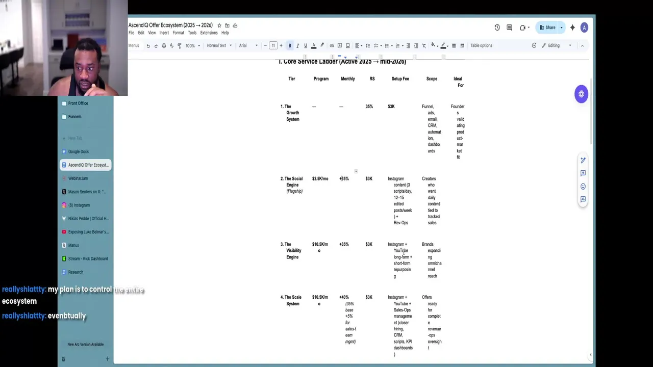The image size is (653, 367).
Task: Open the Format menu
Action: 178,33
